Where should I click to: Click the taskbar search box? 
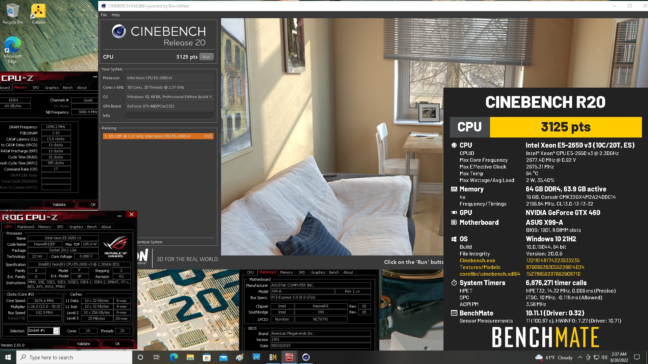[x=74, y=357]
